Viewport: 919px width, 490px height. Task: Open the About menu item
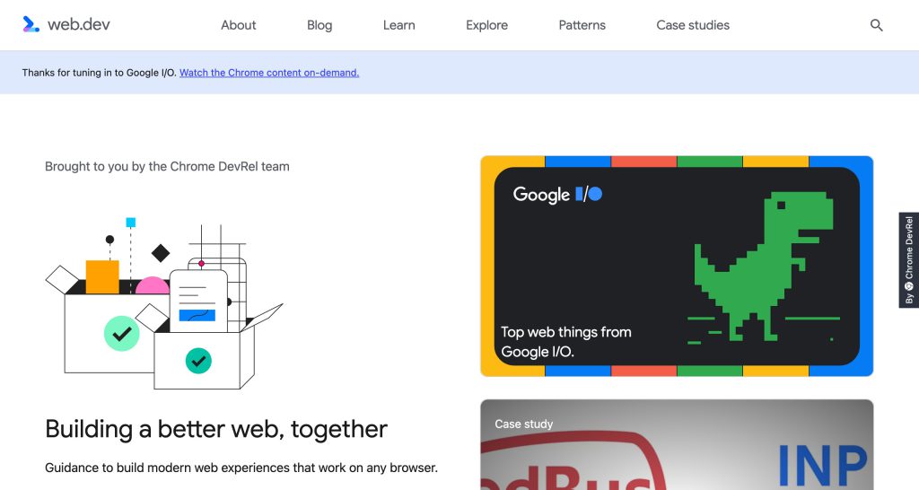click(x=238, y=25)
